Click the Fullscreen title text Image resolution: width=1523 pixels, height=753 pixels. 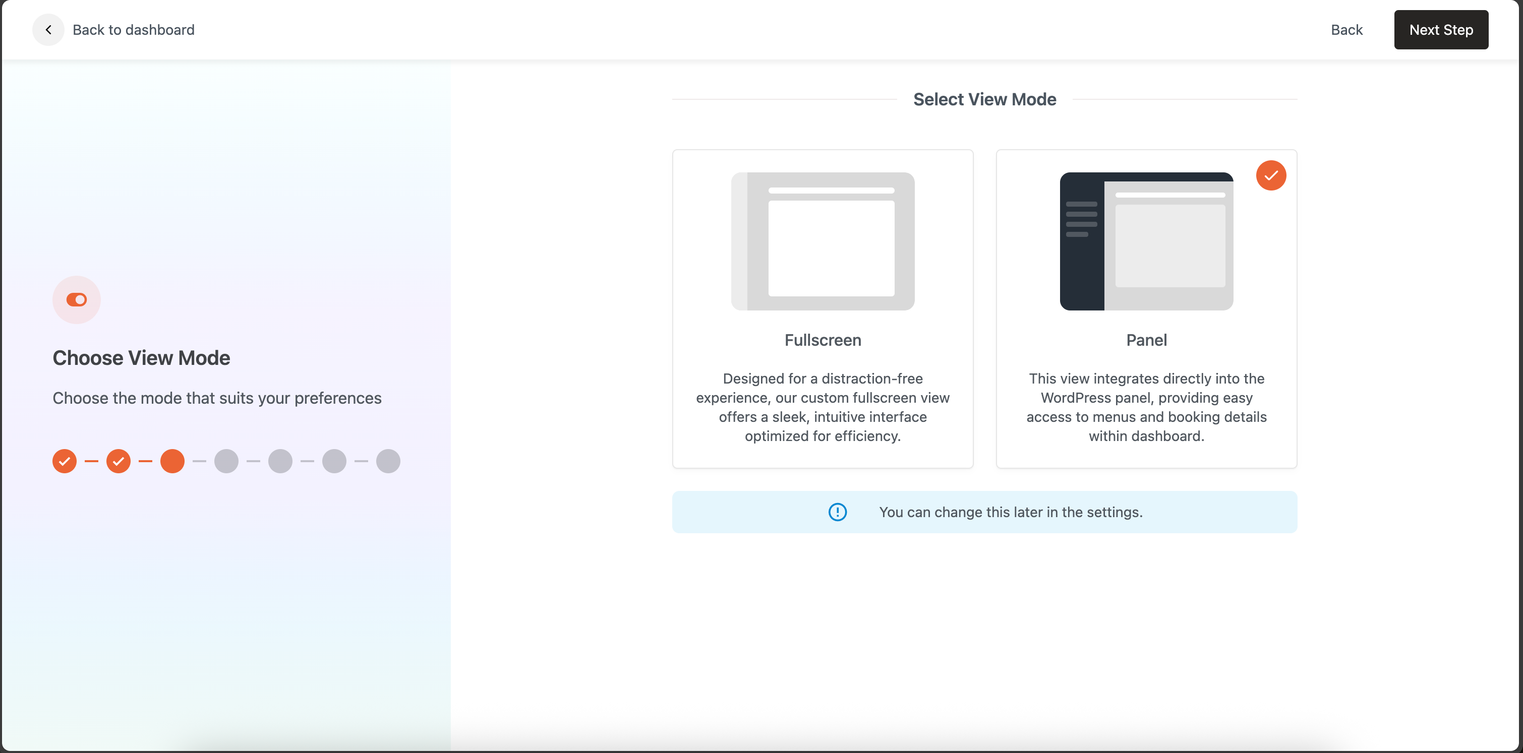pyautogui.click(x=823, y=340)
